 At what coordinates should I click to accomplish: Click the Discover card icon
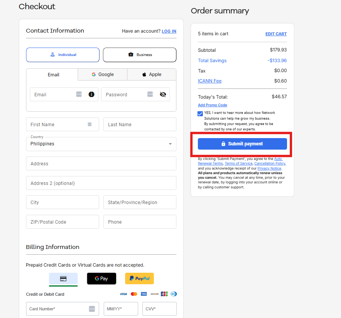coord(154,294)
